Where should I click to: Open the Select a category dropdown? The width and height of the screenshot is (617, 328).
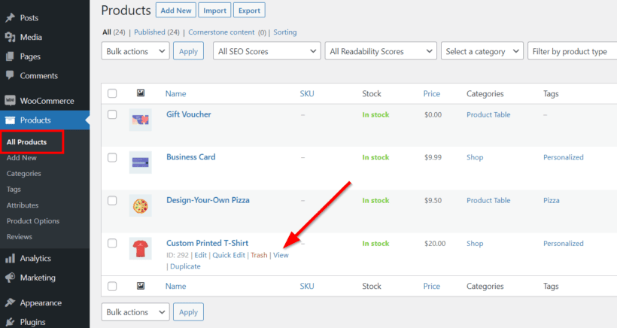[x=482, y=51]
